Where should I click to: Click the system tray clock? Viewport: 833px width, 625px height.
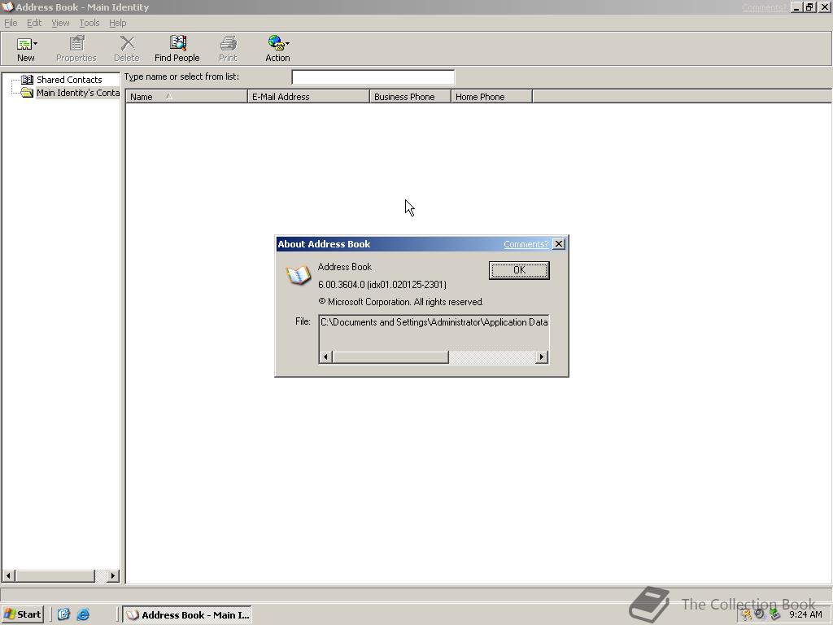(805, 614)
